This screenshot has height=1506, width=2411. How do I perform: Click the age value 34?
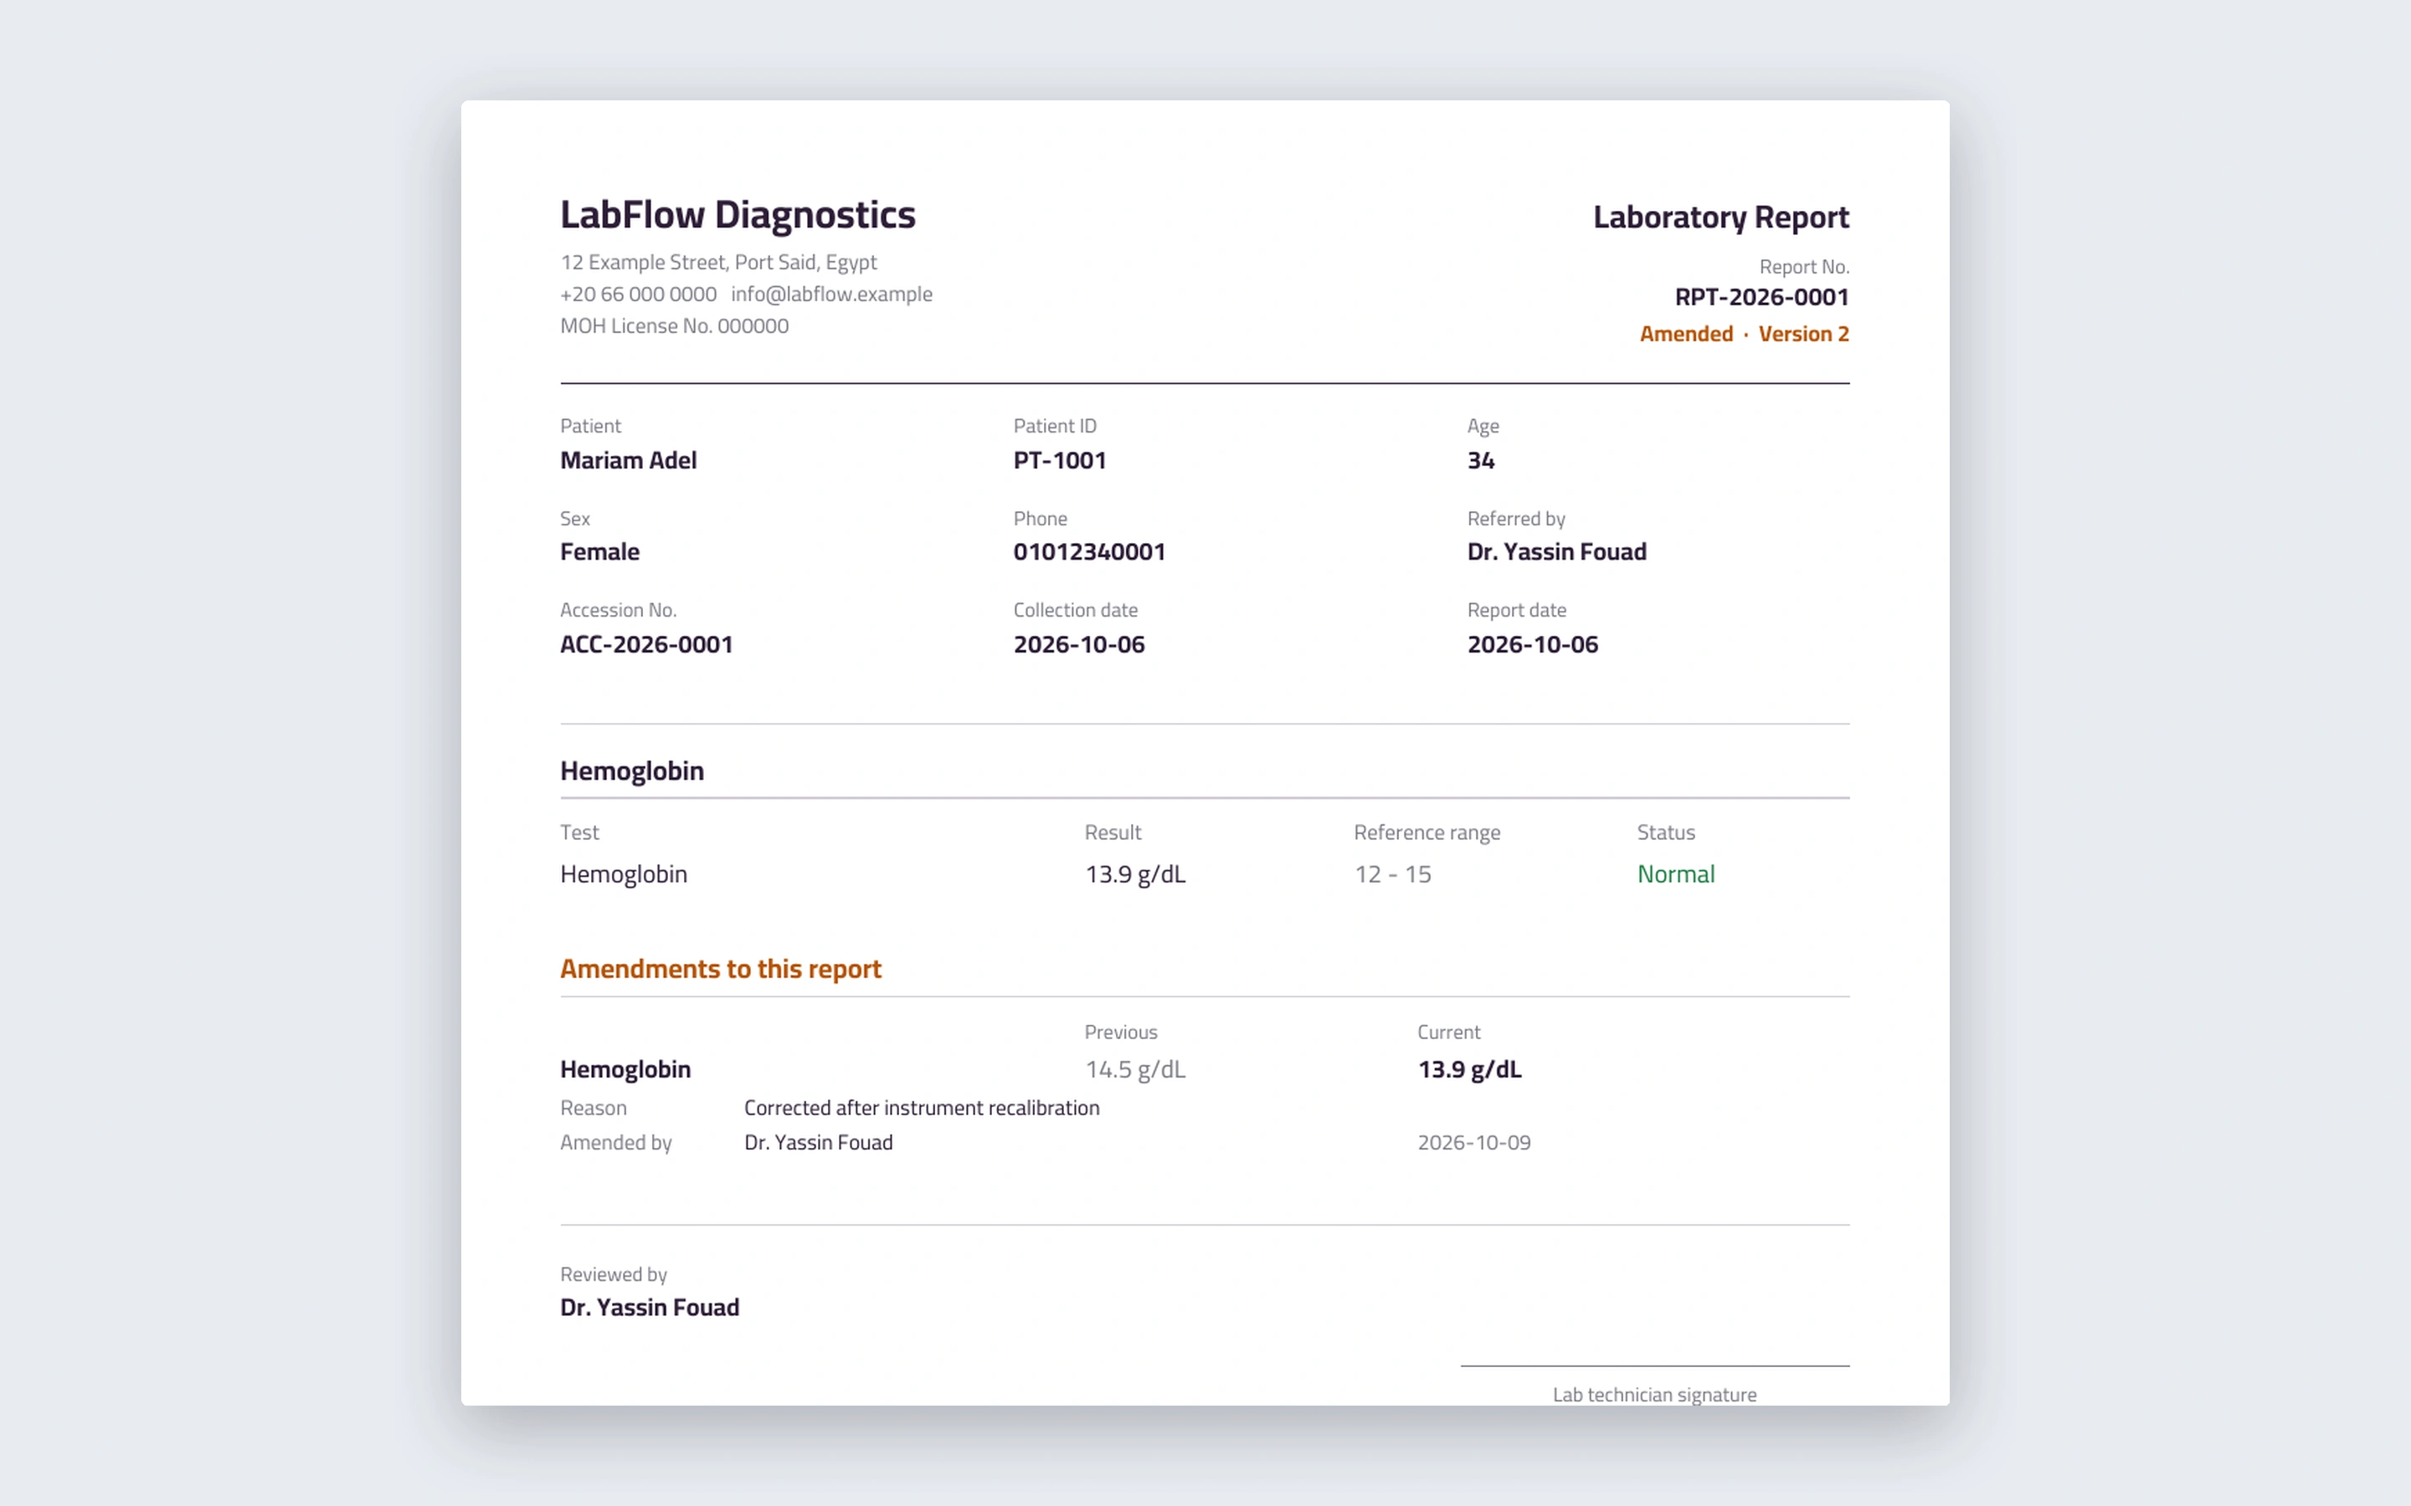click(x=1480, y=460)
